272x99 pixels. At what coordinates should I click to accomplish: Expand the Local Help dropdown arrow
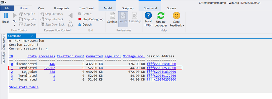152,26
